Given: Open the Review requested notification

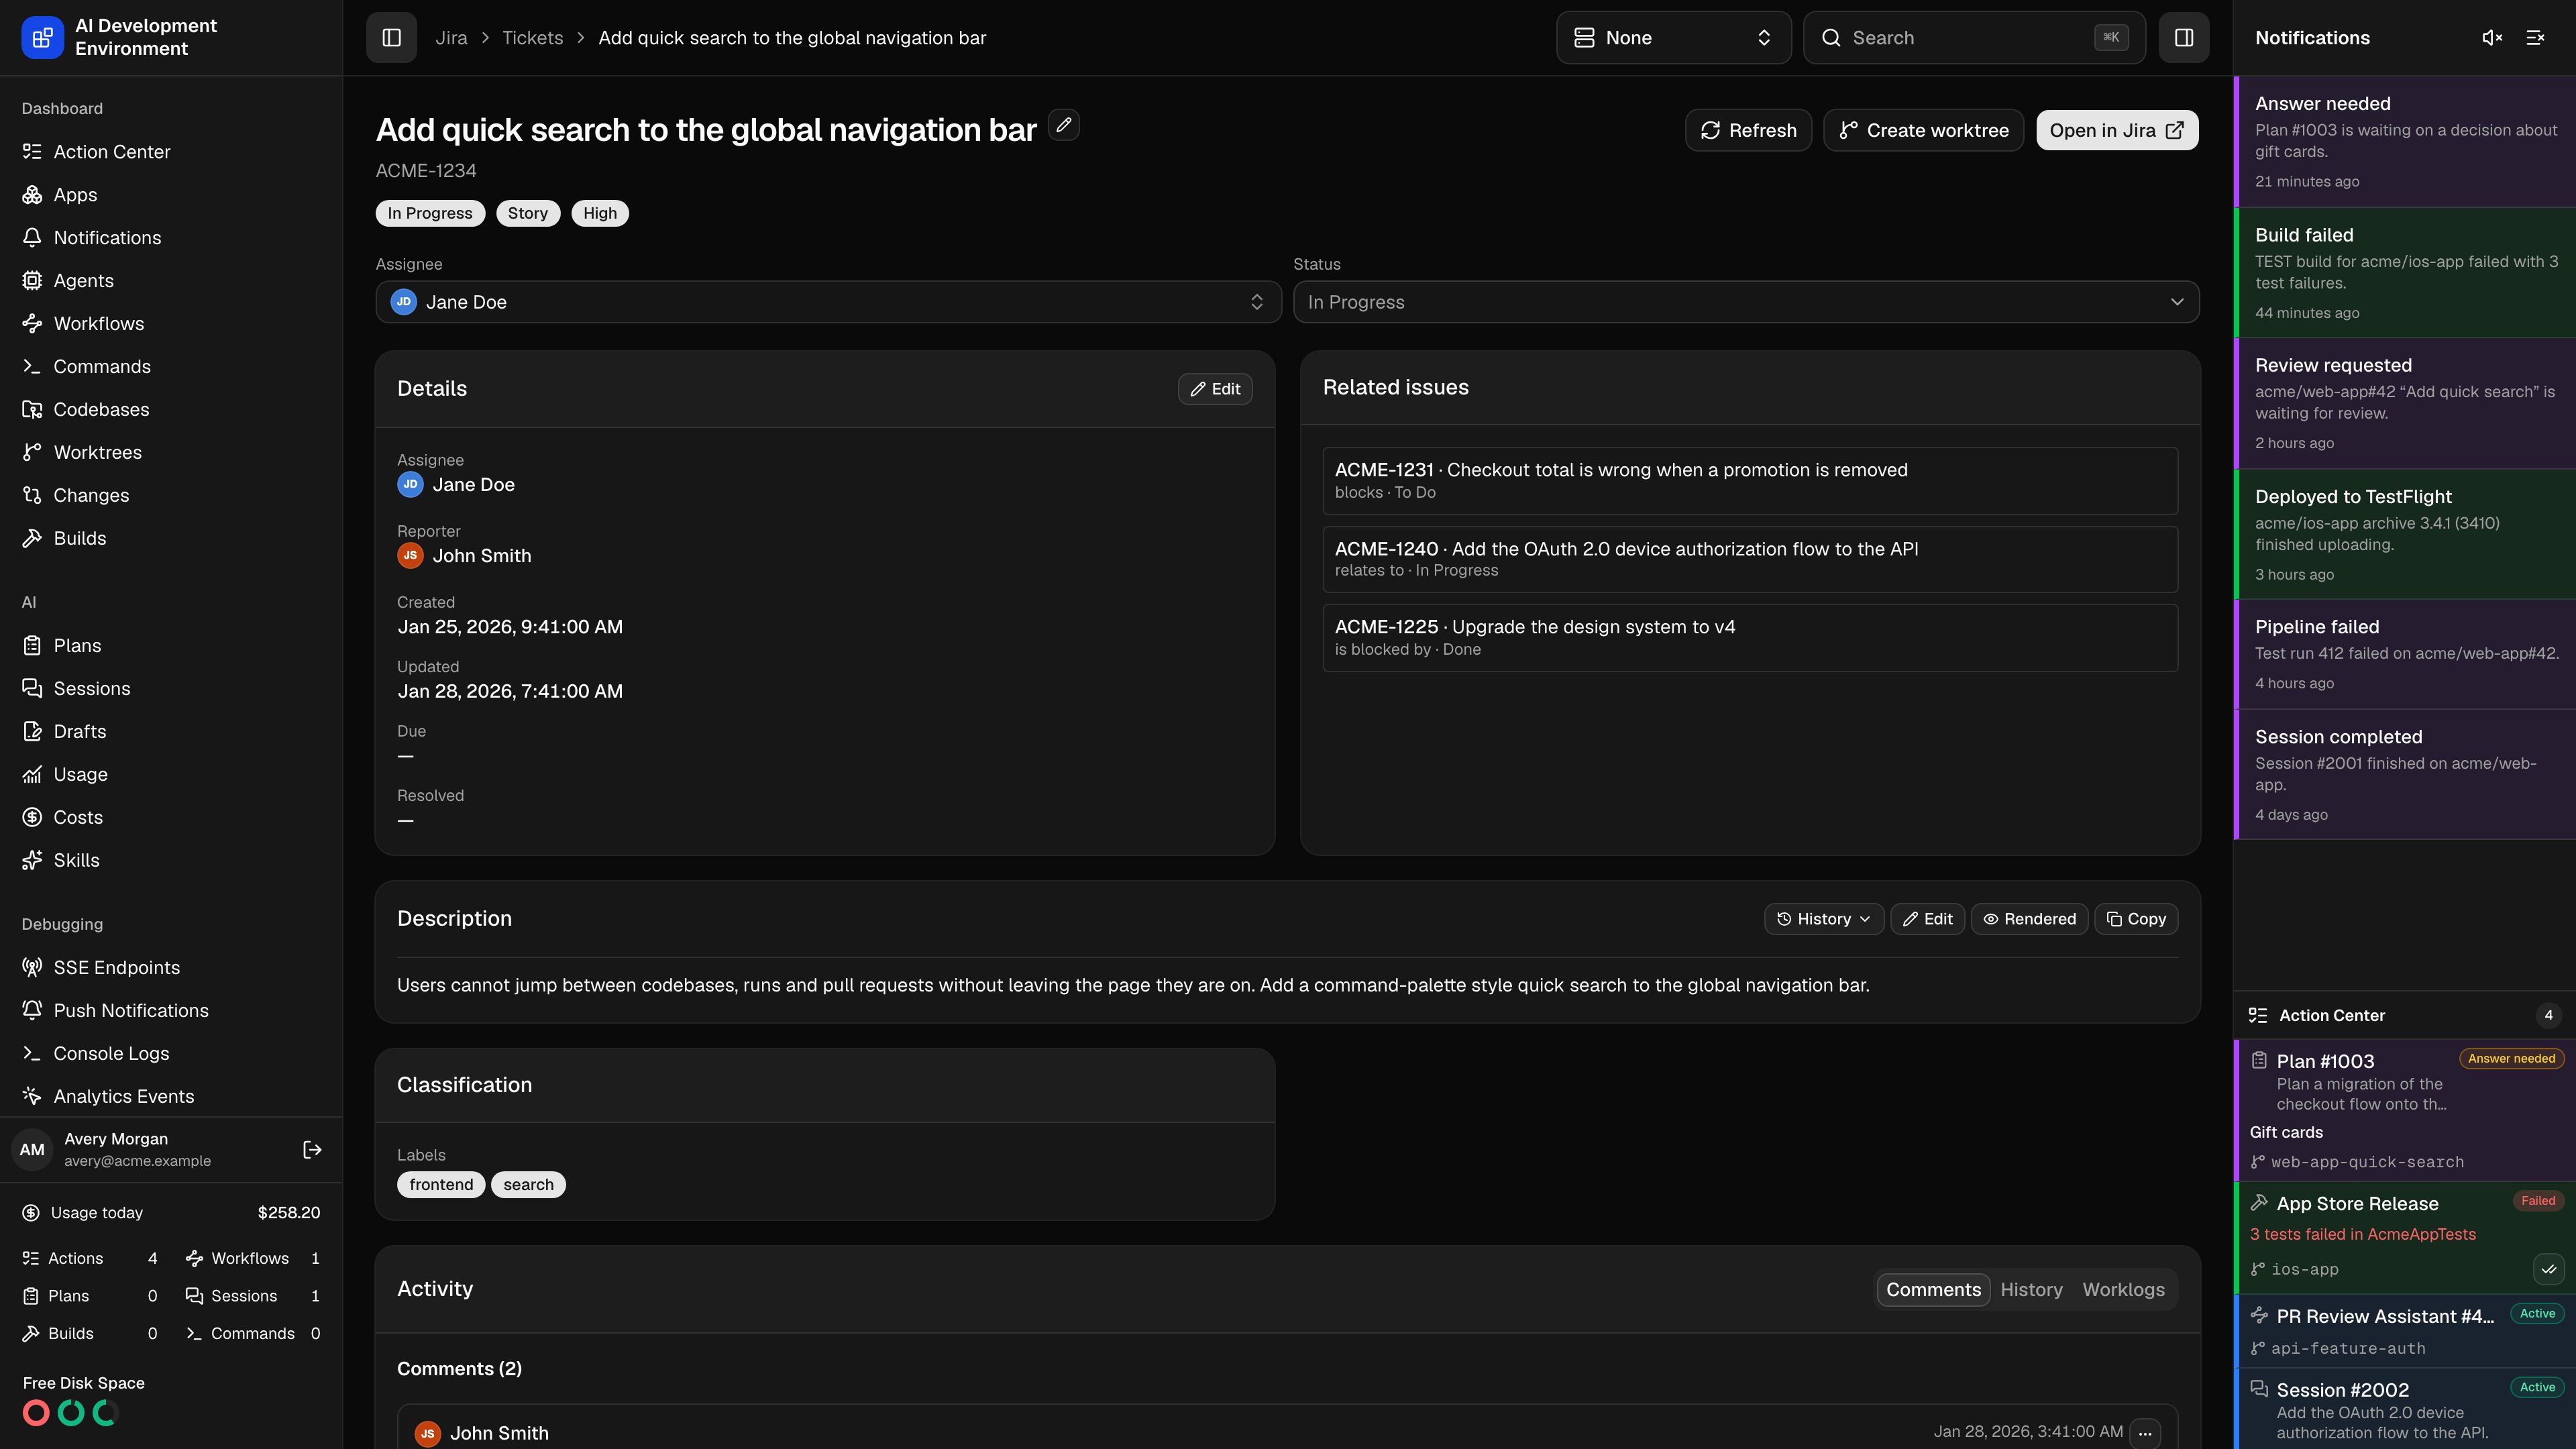Looking at the screenshot, I should 2404,404.
